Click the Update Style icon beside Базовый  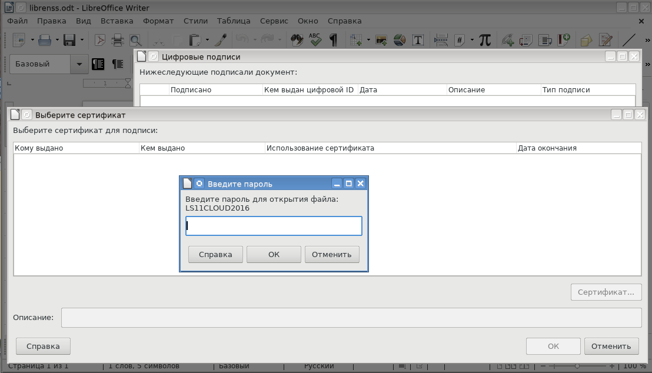coord(98,64)
